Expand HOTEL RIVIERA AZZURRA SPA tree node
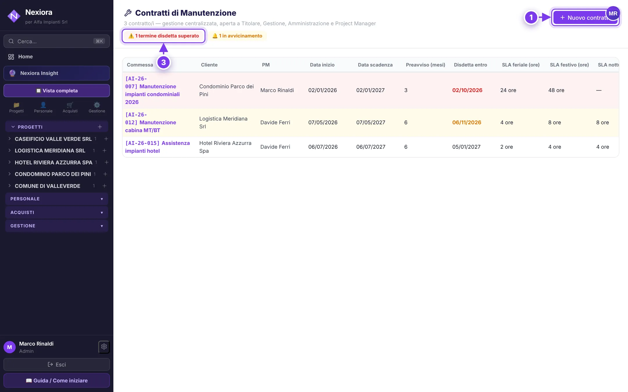The image size is (628, 392). tap(9, 162)
